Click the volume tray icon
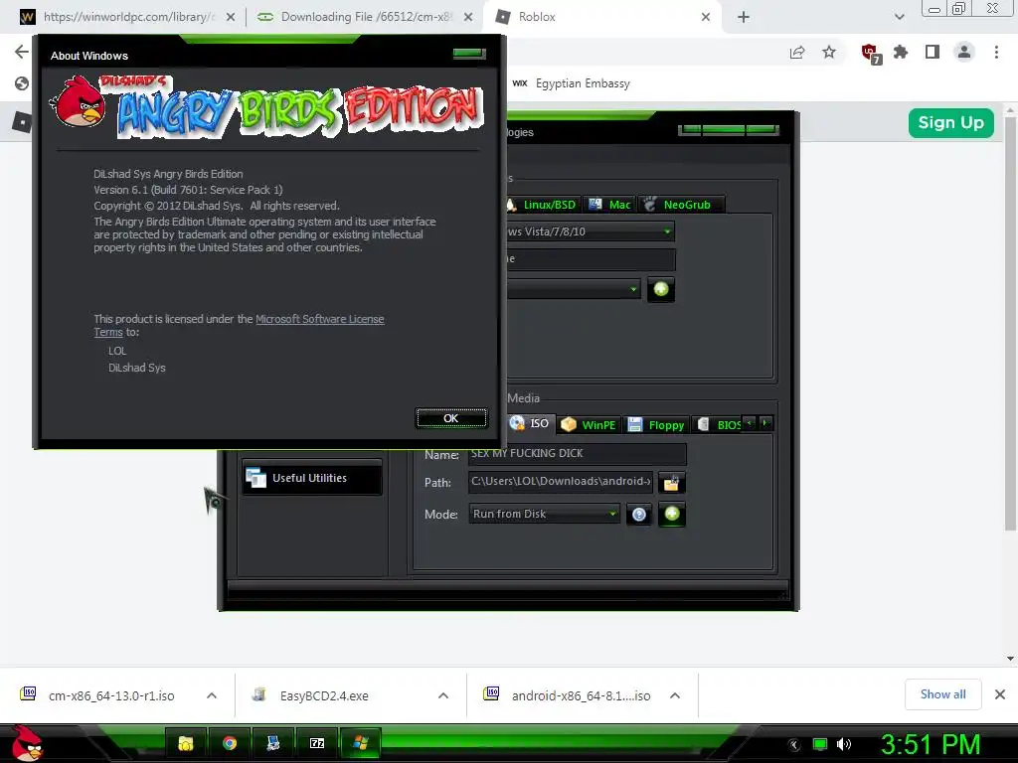Viewport: 1018px width, 763px height. pyautogui.click(x=843, y=744)
